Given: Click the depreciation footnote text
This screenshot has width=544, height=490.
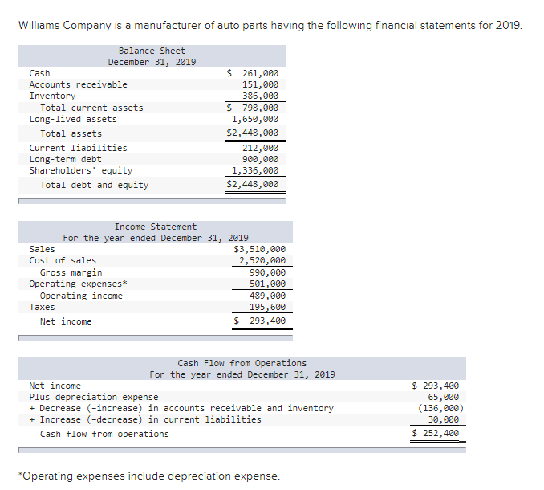Looking at the screenshot, I should click(x=149, y=476).
